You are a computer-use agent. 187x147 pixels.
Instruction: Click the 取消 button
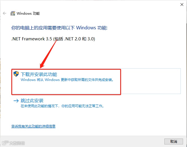point(173,141)
